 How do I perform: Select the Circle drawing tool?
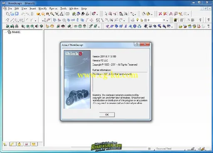[x=17, y=20]
